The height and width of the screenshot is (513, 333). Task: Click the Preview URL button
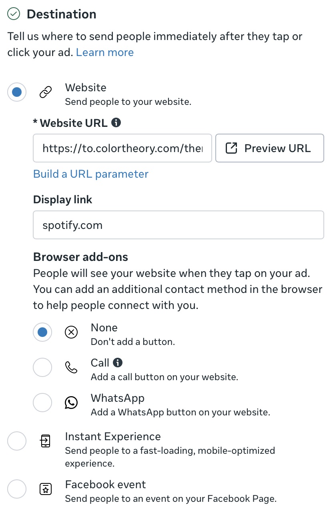pos(269,148)
